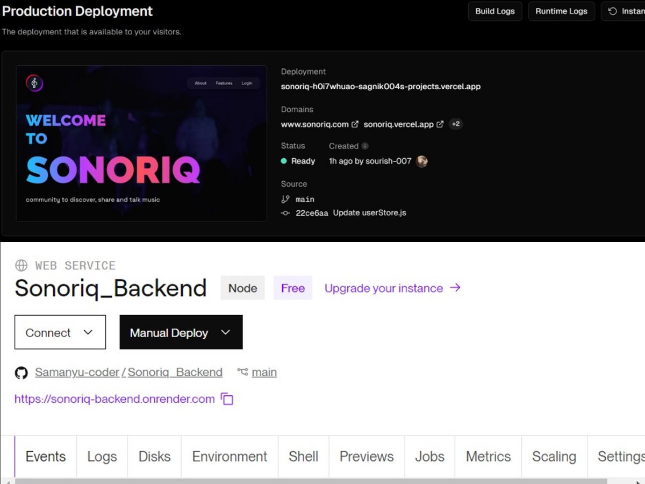645x484 pixels.
Task: Click the commit icon beside 22ce6aa
Action: pos(285,213)
